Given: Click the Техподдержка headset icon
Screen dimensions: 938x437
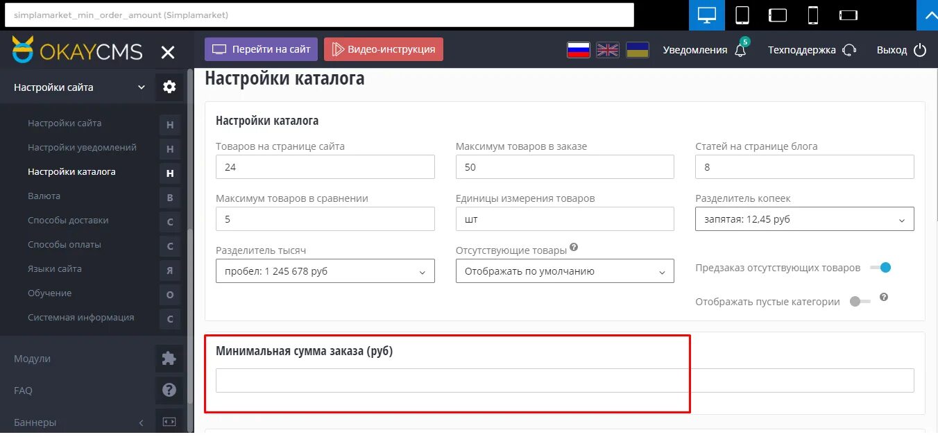Looking at the screenshot, I should pyautogui.click(x=849, y=50).
